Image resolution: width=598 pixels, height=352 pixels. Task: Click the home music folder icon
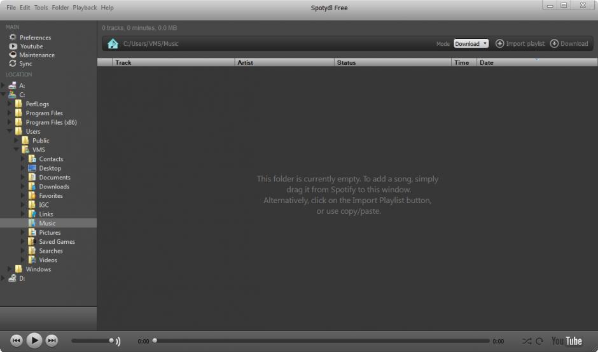(113, 44)
